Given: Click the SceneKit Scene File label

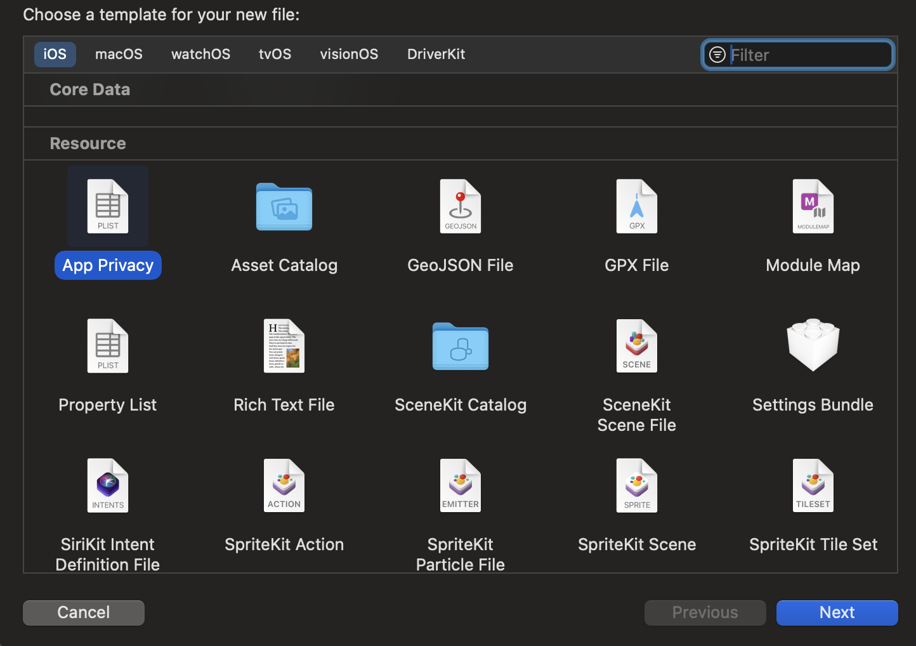Looking at the screenshot, I should (x=637, y=415).
